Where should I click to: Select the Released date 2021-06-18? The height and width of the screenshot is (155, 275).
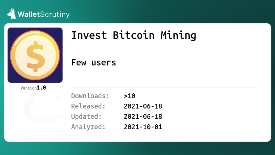click(x=143, y=106)
